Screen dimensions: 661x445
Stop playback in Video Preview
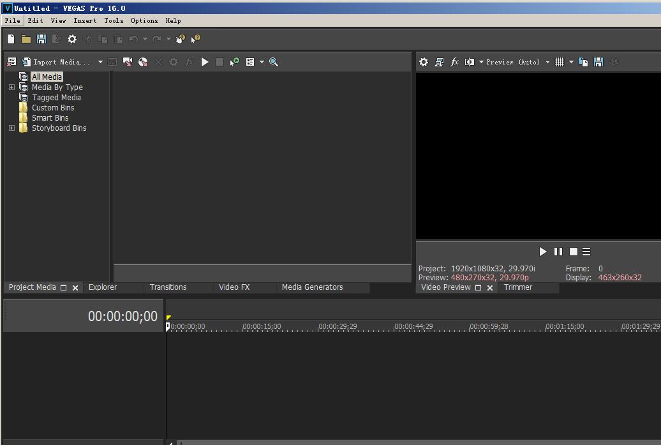click(x=574, y=252)
